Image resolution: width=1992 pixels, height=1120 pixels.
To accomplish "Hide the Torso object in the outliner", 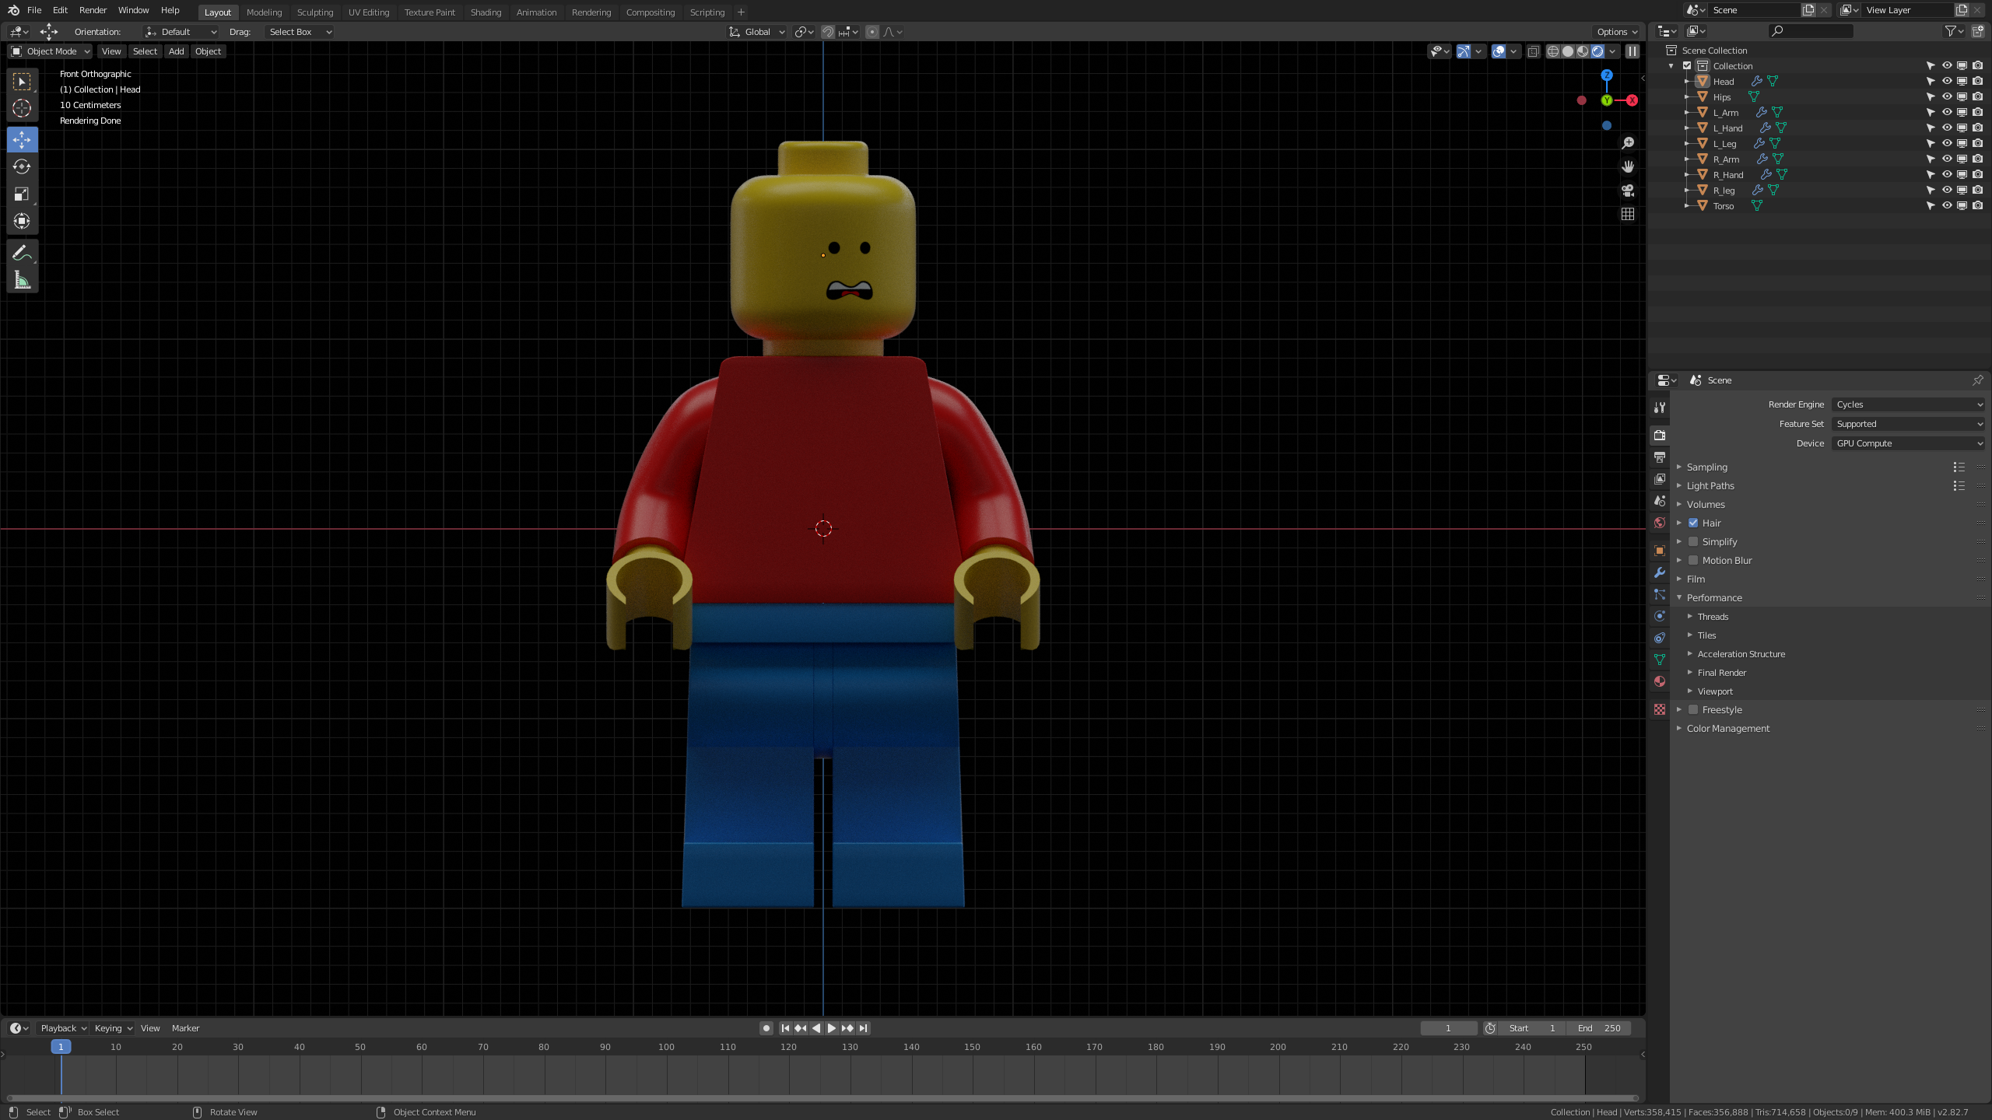I will pos(1946,205).
